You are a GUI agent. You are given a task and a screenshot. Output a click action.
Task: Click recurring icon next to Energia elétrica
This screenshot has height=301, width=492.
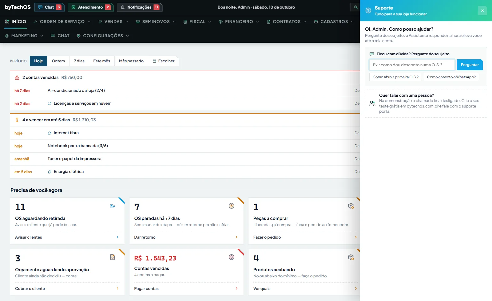pyautogui.click(x=50, y=172)
